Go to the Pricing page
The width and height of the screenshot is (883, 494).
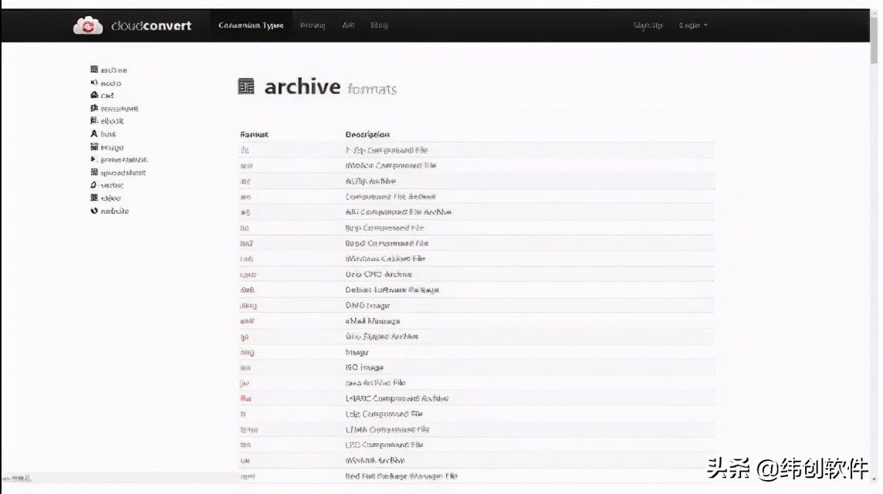313,25
